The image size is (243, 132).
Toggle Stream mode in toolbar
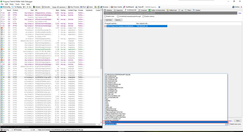(x=37, y=7)
